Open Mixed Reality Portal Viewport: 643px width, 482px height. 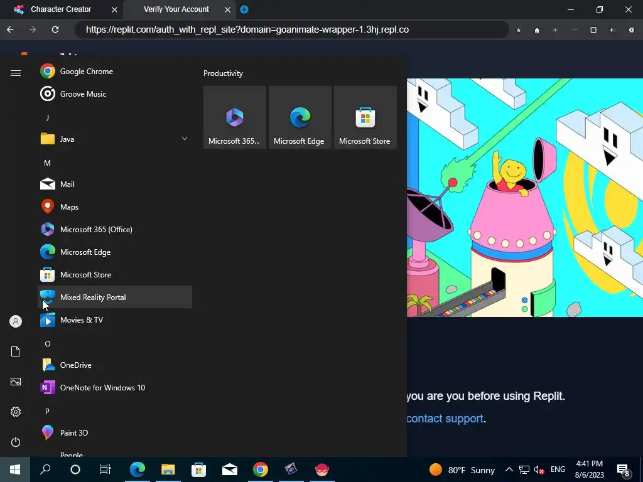click(x=115, y=297)
